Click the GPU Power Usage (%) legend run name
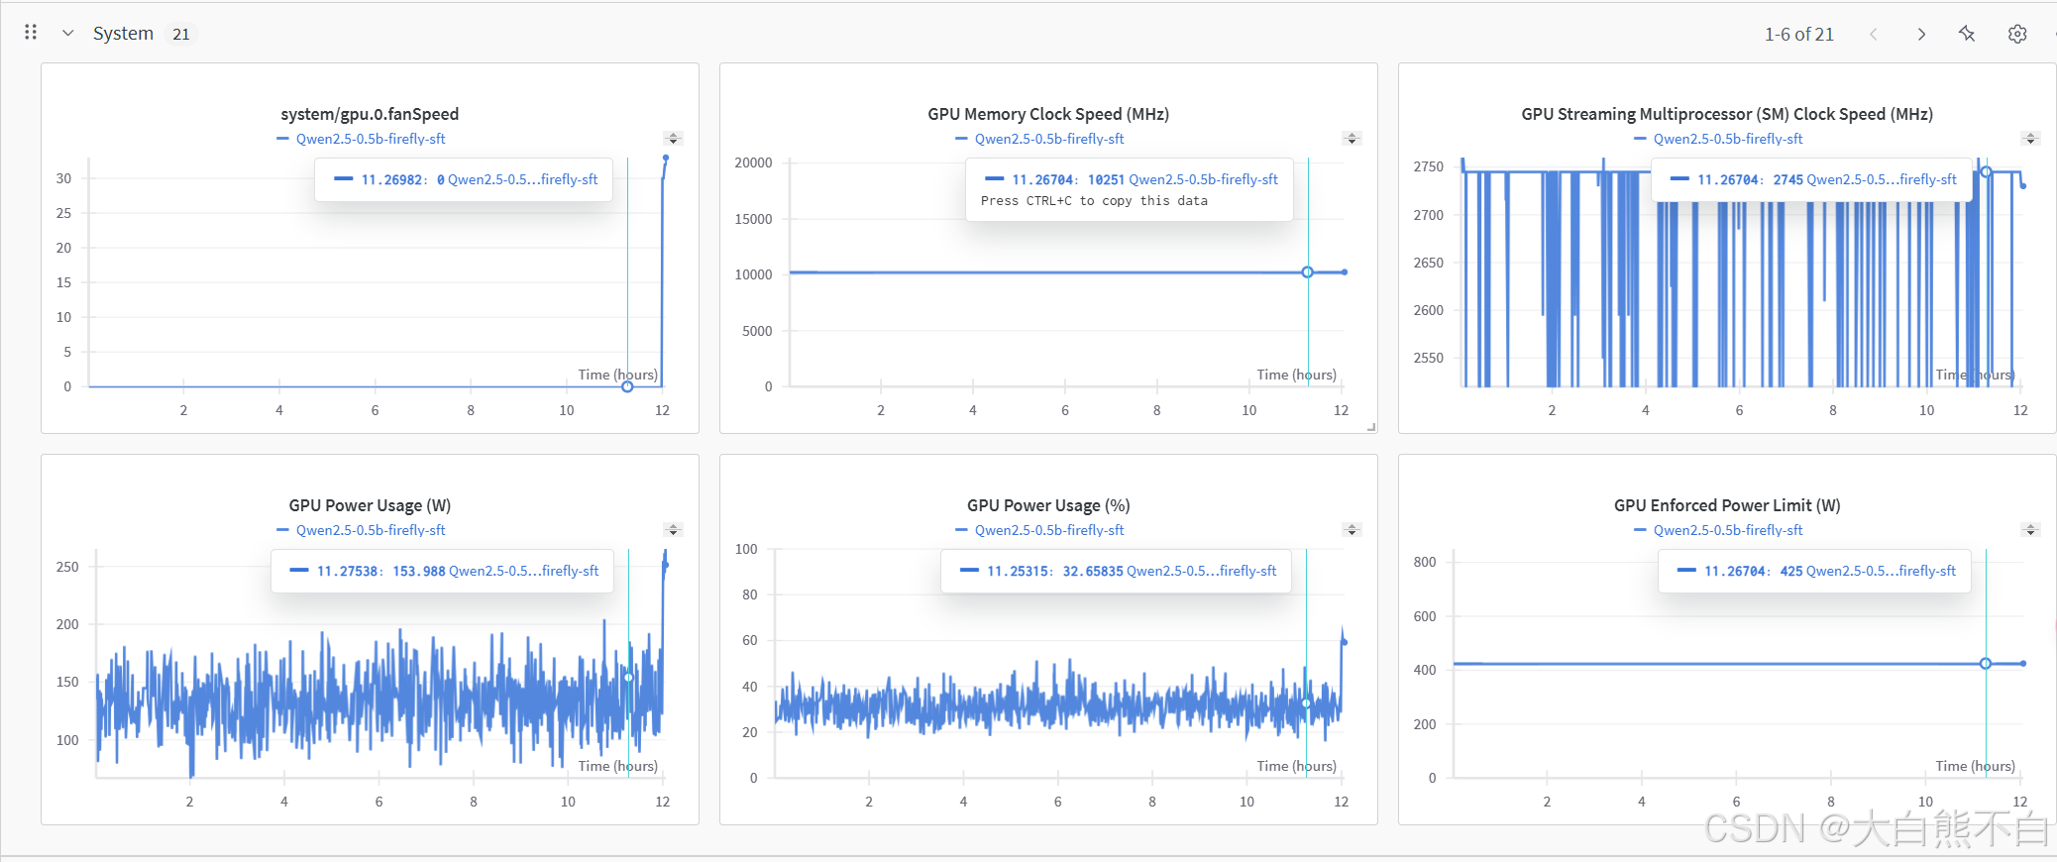 (1049, 530)
